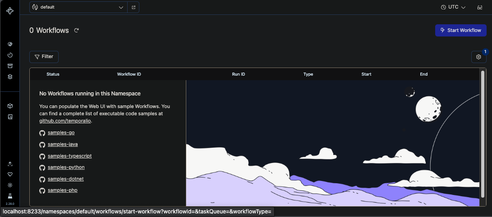
Task: Open the samples-go link
Action: coord(61,132)
